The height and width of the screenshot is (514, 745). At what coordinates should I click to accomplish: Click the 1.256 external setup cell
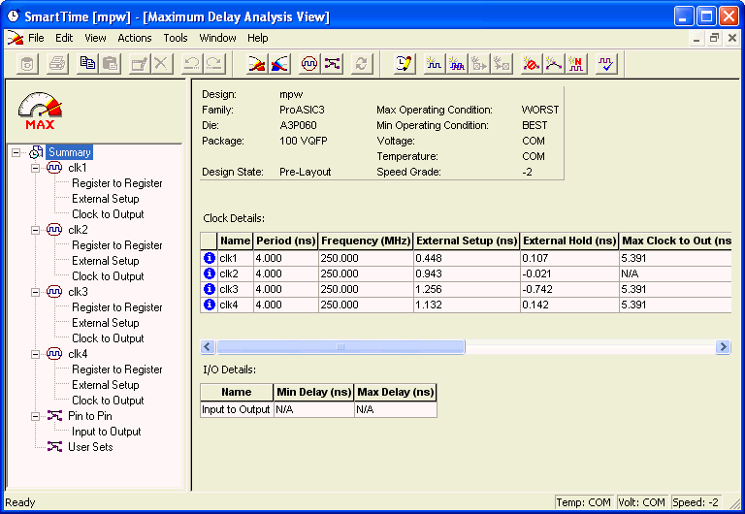[x=467, y=289]
